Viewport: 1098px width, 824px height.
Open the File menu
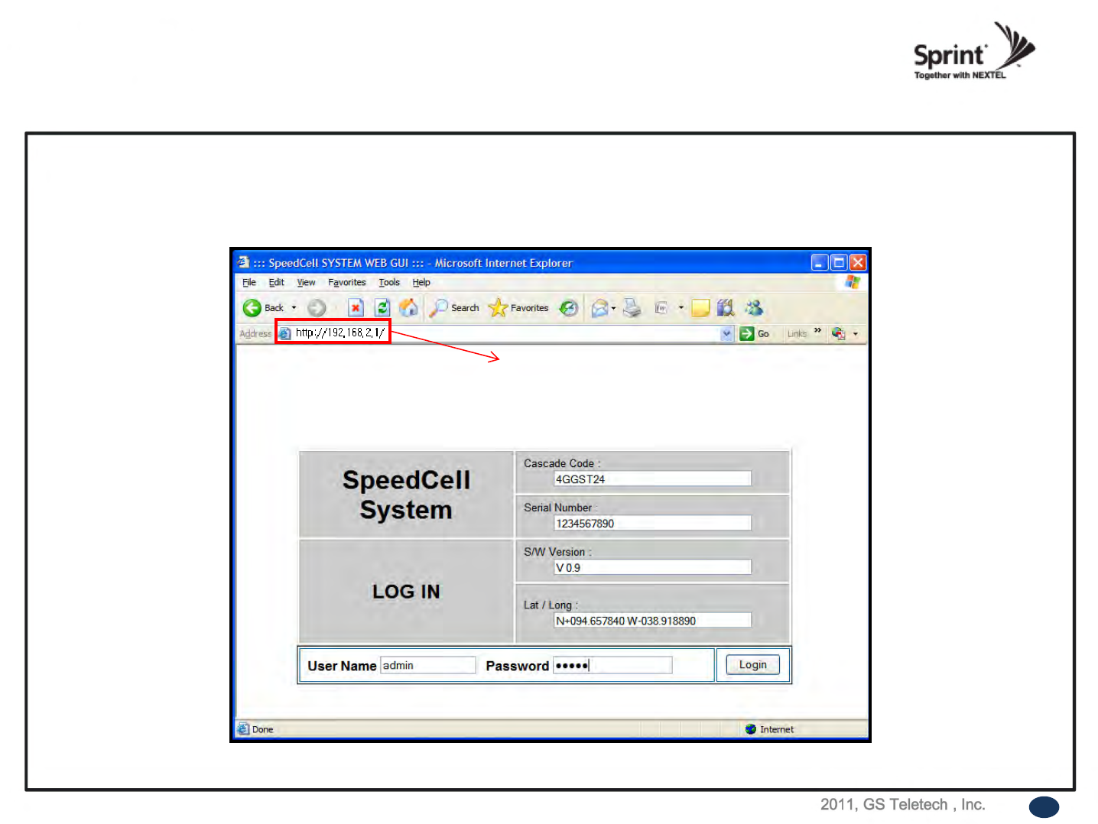coord(249,282)
